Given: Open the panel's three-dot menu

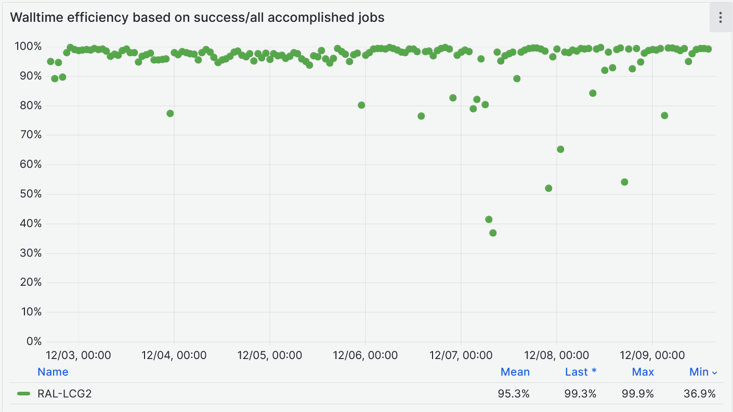Looking at the screenshot, I should (720, 18).
